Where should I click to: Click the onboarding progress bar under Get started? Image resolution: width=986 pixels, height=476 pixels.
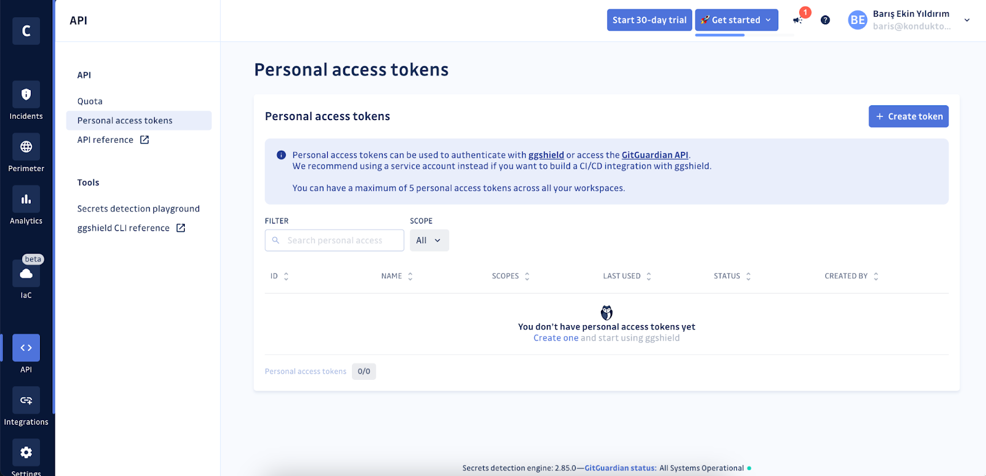pyautogui.click(x=719, y=35)
